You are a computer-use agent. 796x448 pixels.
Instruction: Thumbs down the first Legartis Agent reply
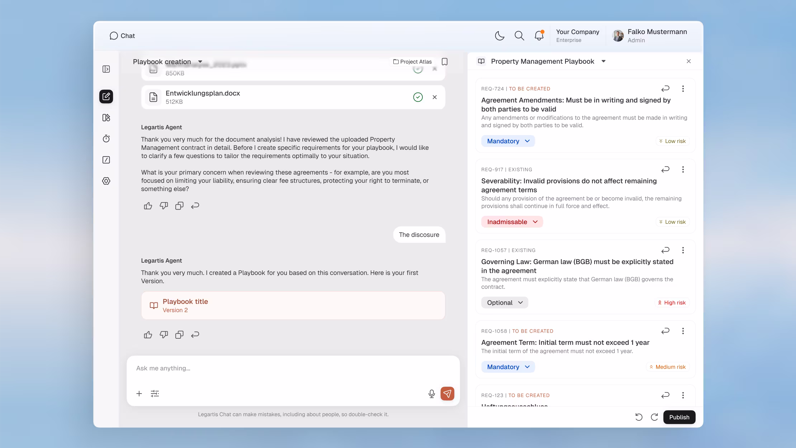[164, 206]
